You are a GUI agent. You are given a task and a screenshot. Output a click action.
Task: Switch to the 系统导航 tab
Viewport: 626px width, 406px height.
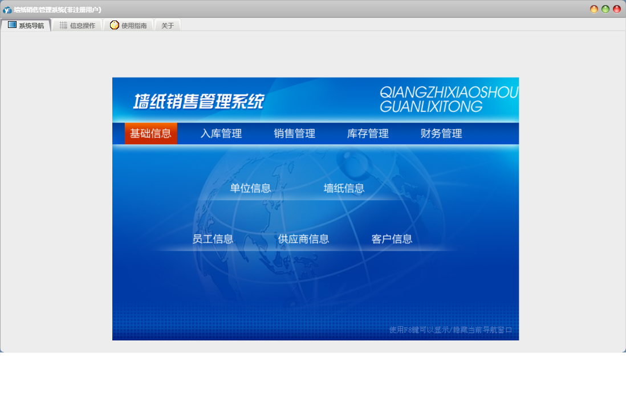(x=26, y=26)
